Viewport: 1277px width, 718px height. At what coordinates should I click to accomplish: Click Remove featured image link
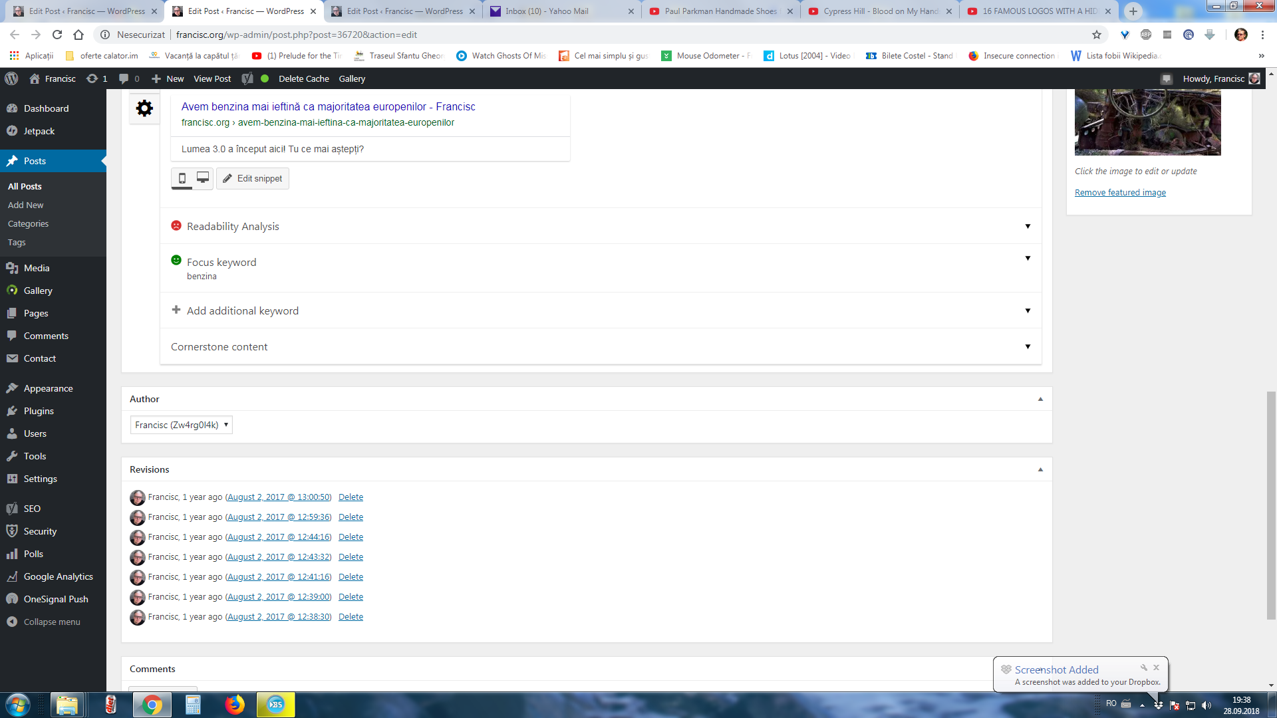[1120, 193]
